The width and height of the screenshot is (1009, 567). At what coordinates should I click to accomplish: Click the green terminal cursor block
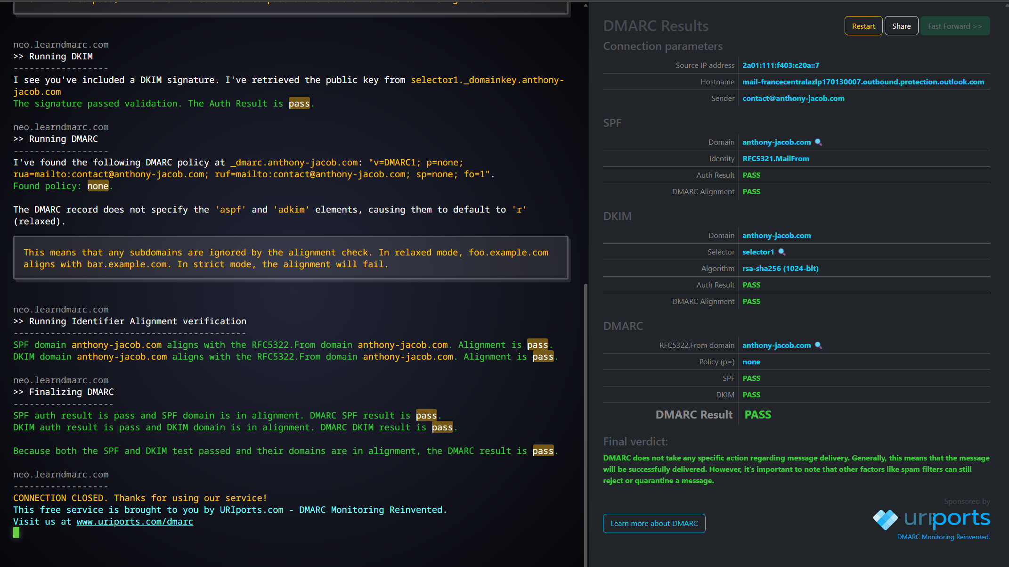(x=16, y=533)
